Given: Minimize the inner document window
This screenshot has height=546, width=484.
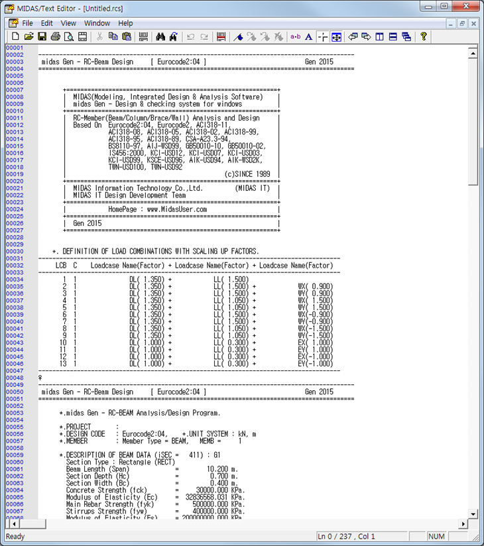Looking at the screenshot, I should 451,24.
